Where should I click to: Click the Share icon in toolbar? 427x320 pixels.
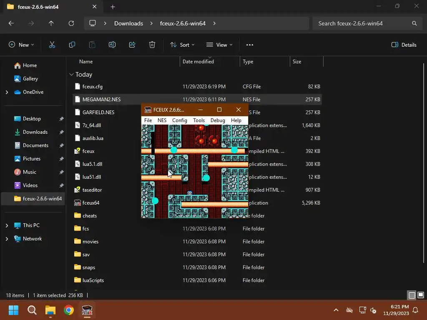pyautogui.click(x=132, y=45)
